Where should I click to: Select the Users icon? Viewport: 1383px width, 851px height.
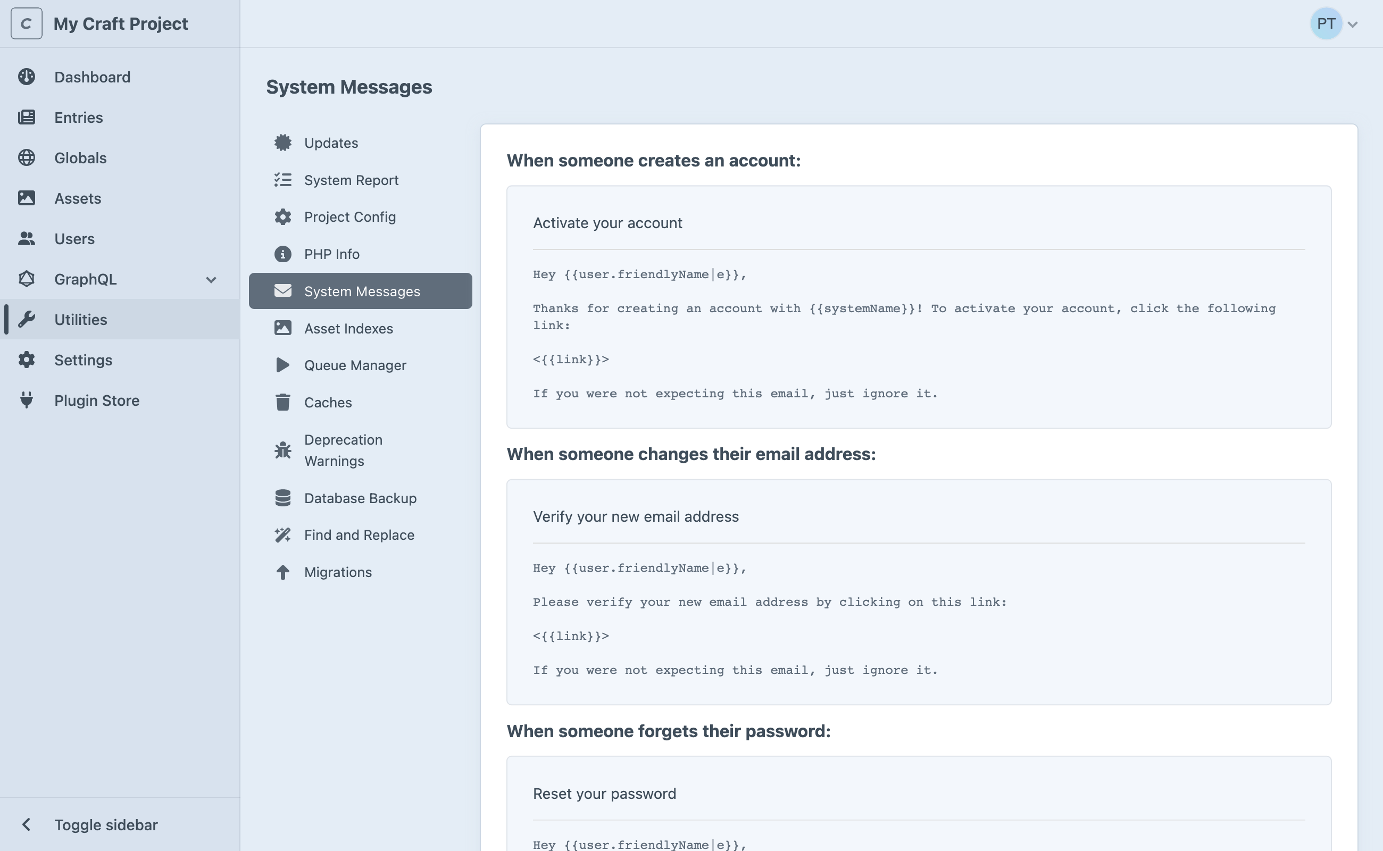tap(27, 239)
